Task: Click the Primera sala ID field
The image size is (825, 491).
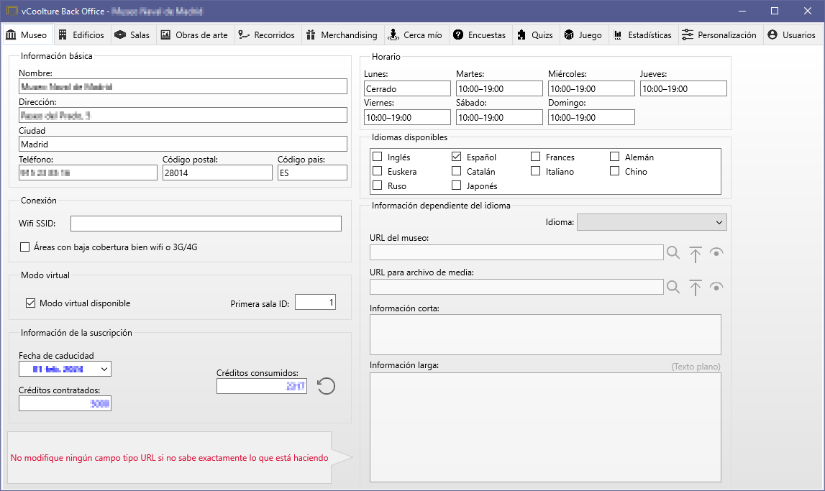Action: [315, 302]
